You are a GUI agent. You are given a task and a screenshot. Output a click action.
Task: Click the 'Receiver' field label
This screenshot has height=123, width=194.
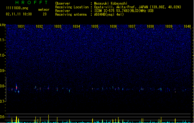(x=63, y=11)
